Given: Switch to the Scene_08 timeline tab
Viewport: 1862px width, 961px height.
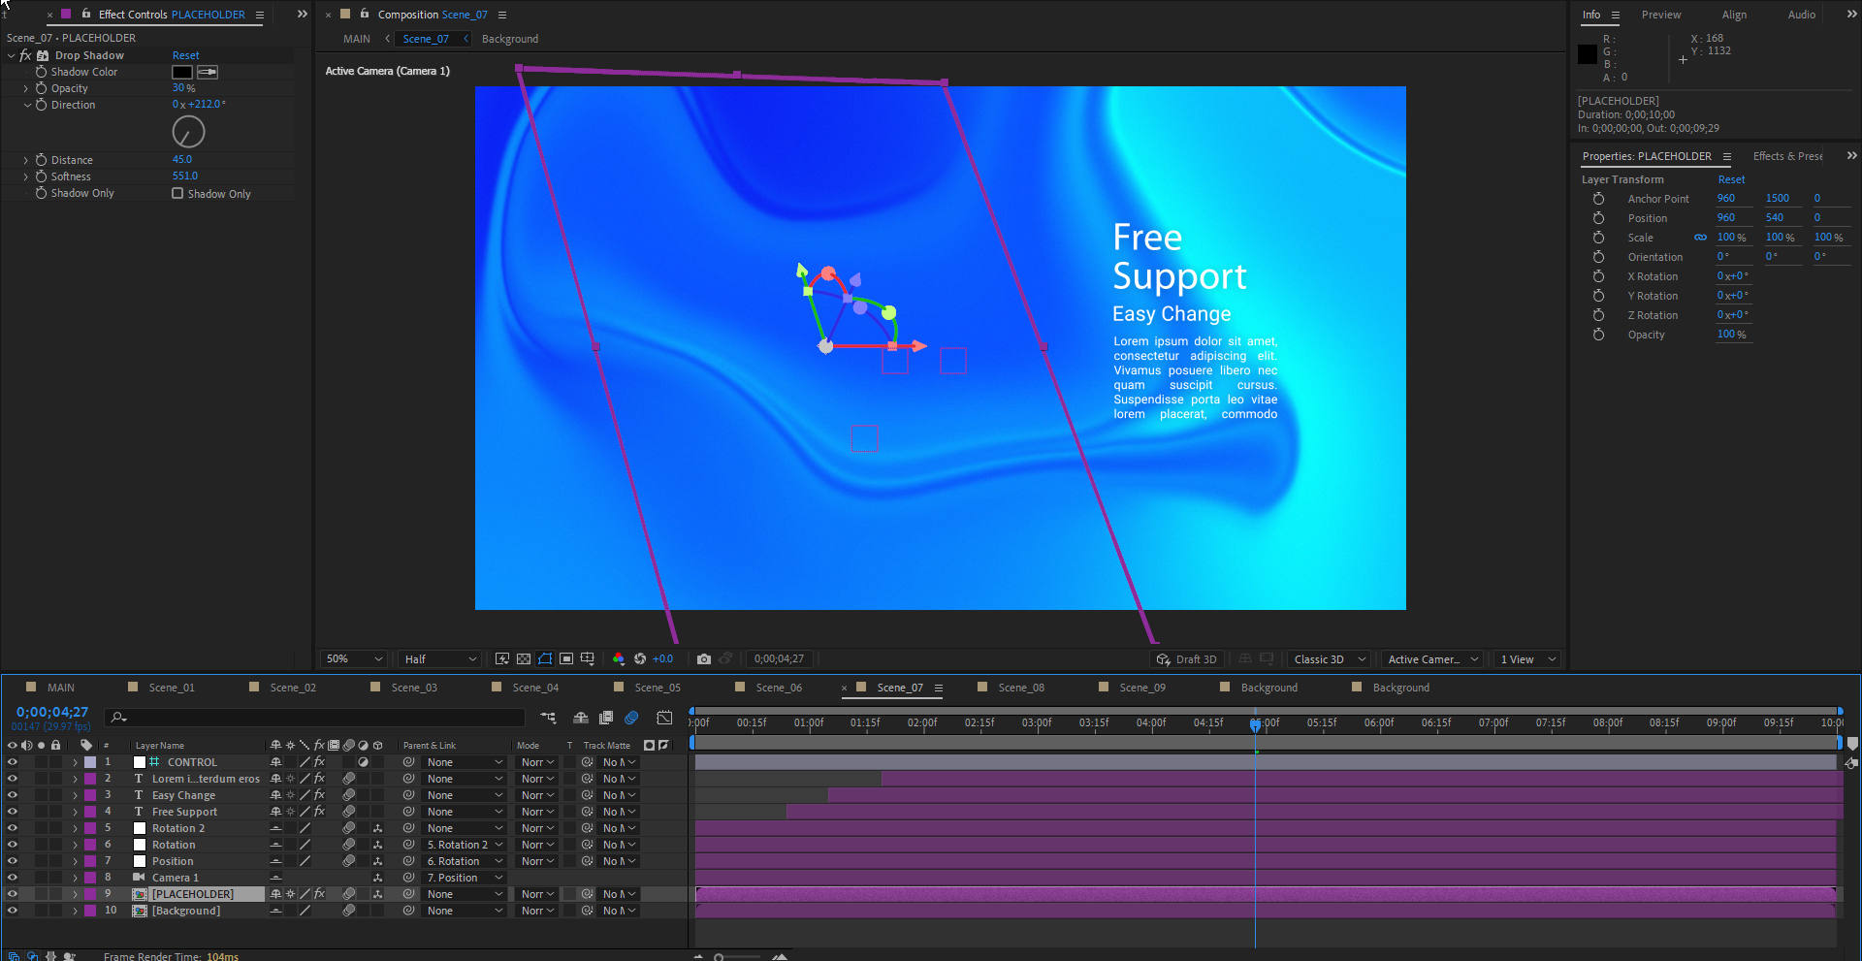Looking at the screenshot, I should coord(1021,688).
